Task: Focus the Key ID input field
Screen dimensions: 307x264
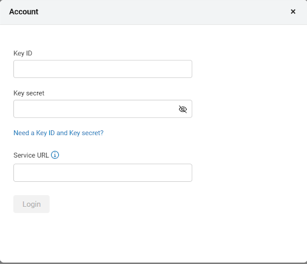Action: [x=103, y=69]
